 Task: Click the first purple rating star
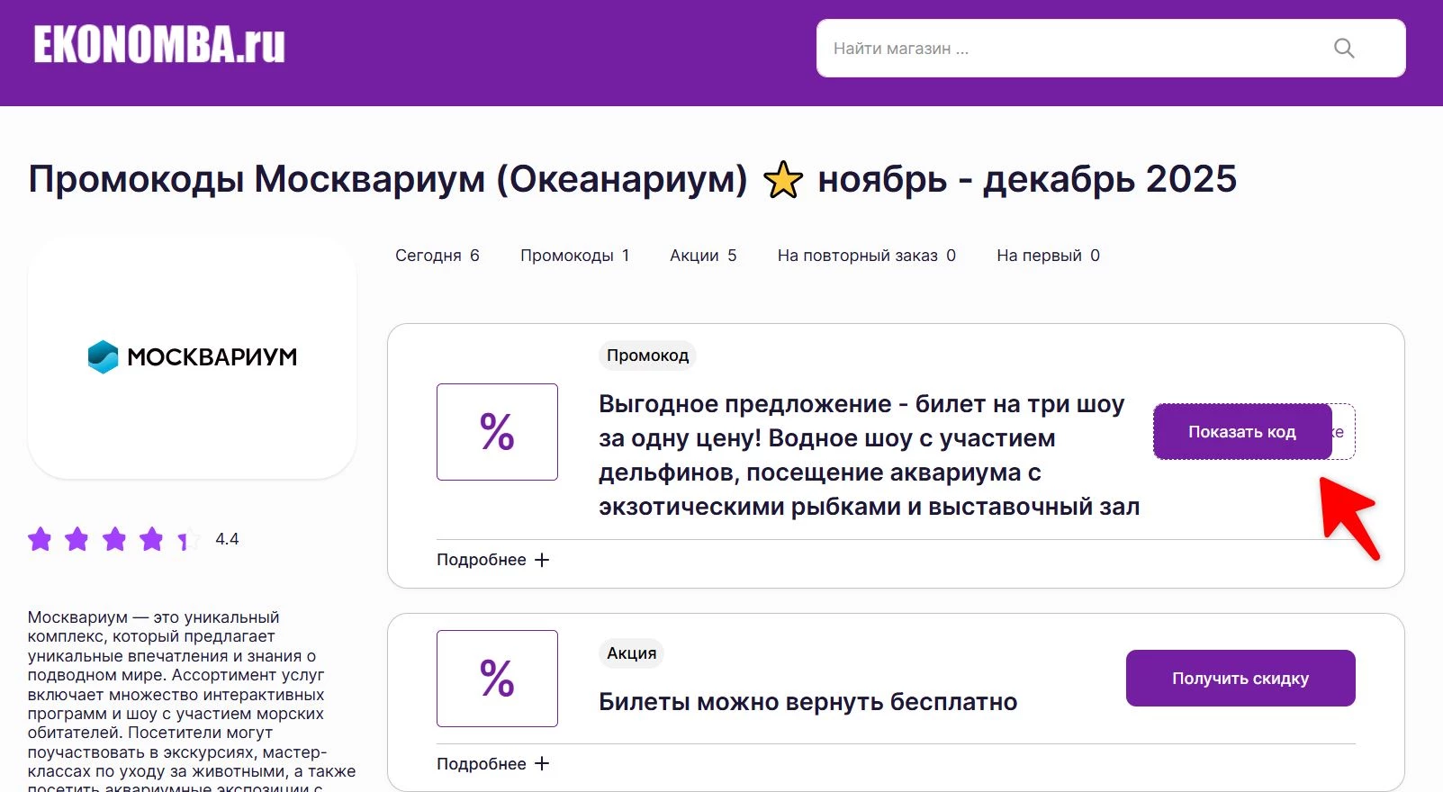coord(41,540)
